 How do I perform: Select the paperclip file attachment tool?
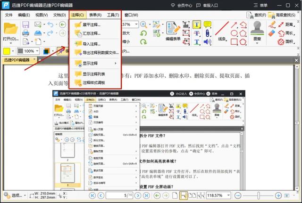coord(208,33)
